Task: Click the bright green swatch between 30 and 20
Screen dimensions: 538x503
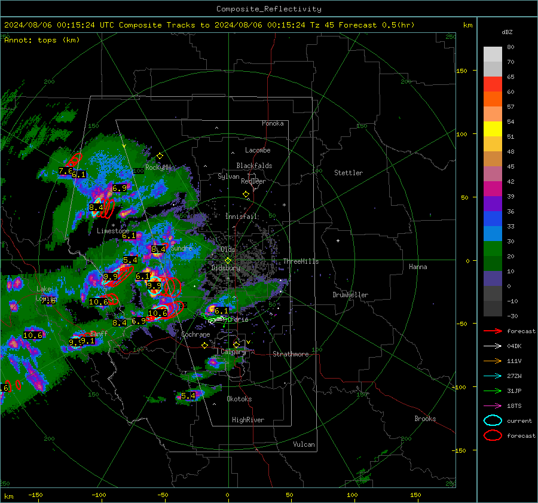Action: click(493, 249)
